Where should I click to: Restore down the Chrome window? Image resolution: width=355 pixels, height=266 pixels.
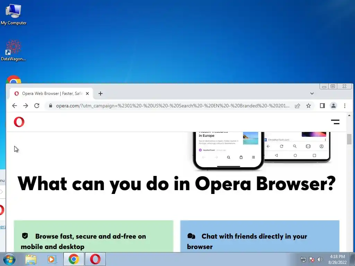coord(333,86)
